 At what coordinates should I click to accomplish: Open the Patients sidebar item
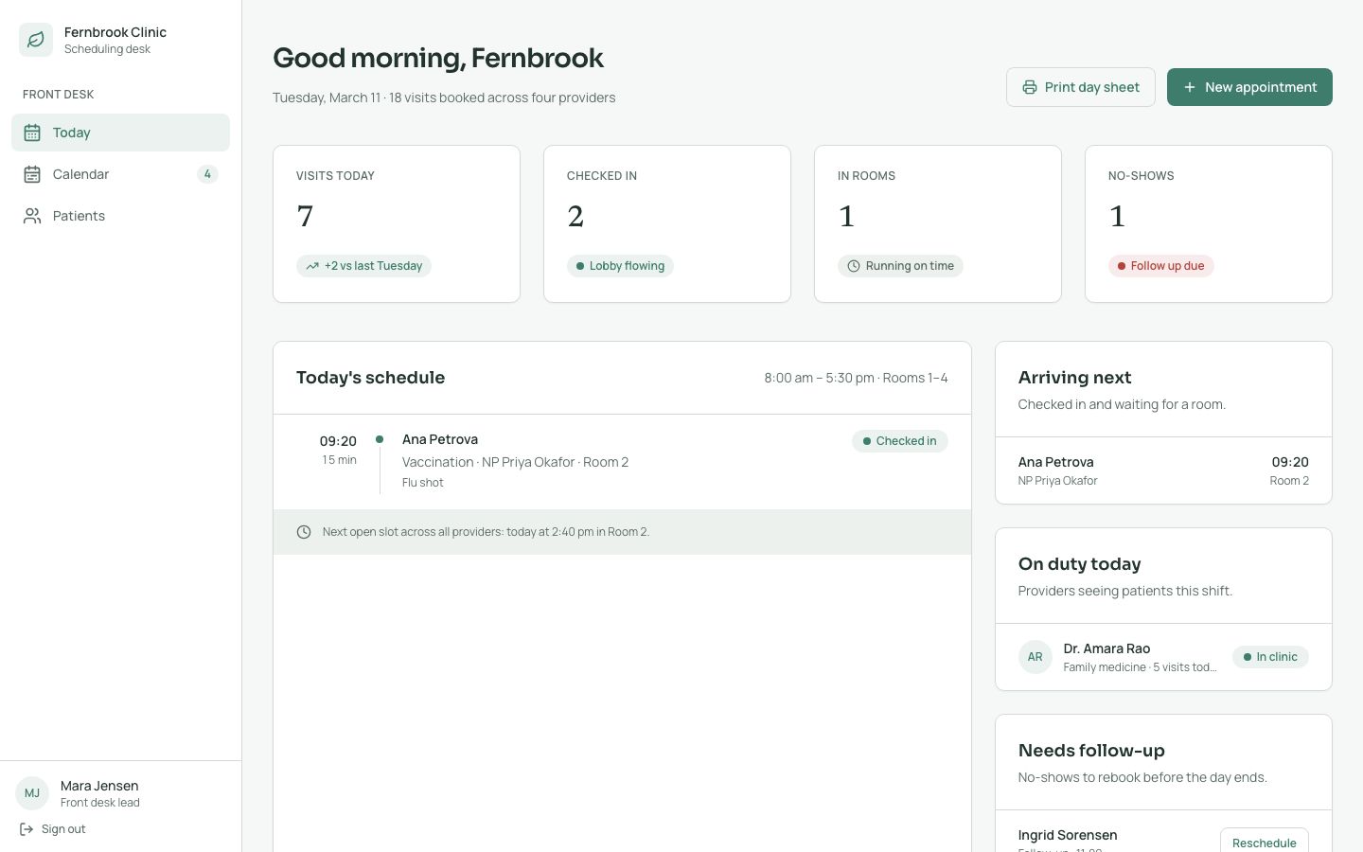[120, 216]
